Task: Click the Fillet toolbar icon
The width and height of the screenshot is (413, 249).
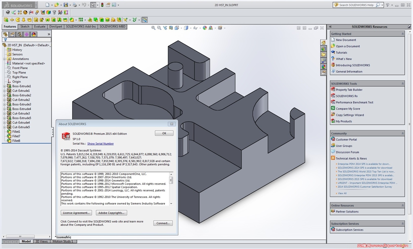Action: tap(72, 20)
